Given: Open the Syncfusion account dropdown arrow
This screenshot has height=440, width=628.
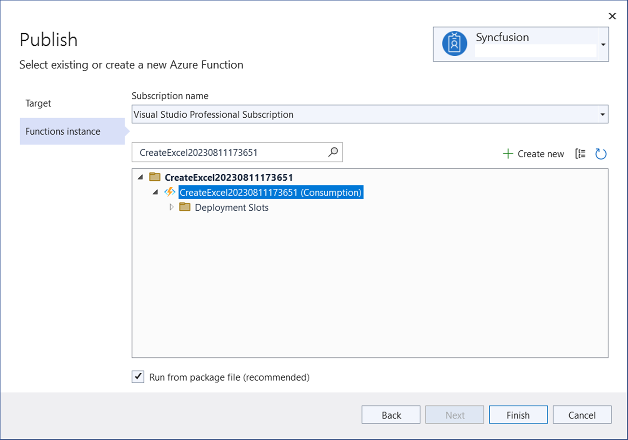Looking at the screenshot, I should click(603, 44).
